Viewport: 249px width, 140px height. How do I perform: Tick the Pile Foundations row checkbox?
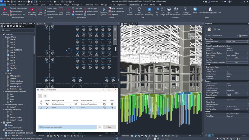pyautogui.click(x=41, y=104)
